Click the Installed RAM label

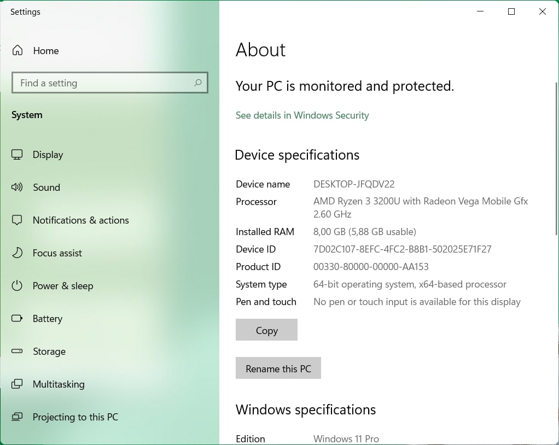pyautogui.click(x=265, y=232)
